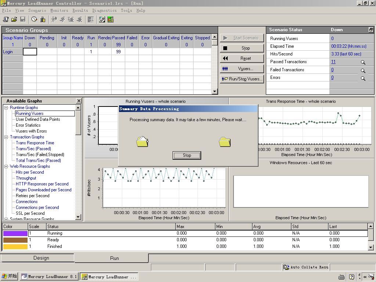This screenshot has width=376, height=282.
Task: Open the Monitors menu
Action: (59, 10)
